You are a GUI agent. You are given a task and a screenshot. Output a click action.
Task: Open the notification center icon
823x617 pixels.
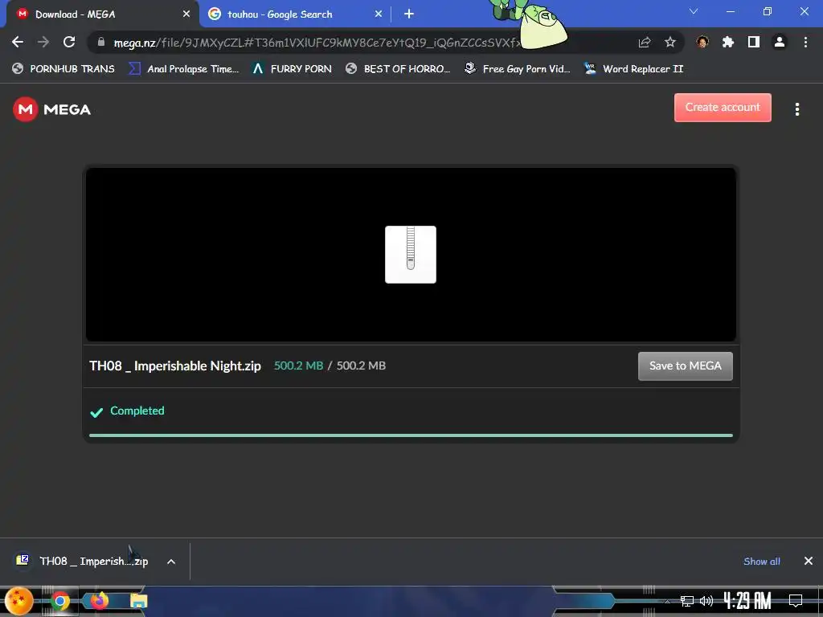(x=796, y=601)
